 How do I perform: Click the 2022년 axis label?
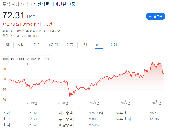(125, 103)
